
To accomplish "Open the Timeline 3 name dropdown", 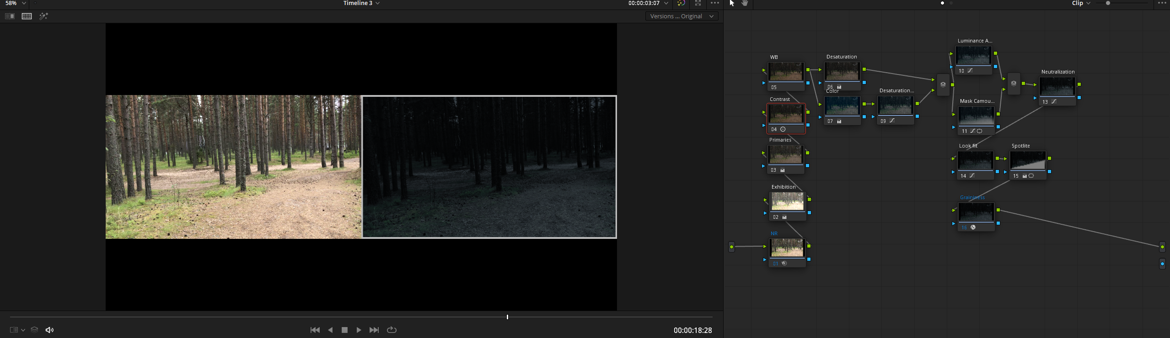I will 361,3.
